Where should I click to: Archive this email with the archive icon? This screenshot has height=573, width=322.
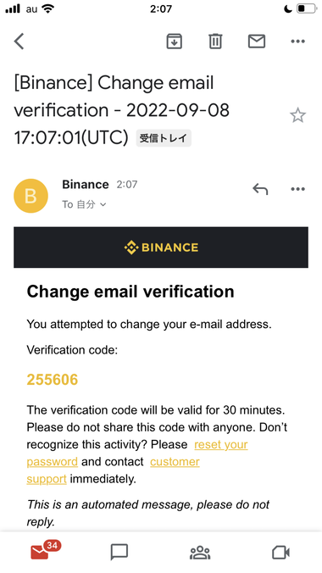tap(175, 41)
